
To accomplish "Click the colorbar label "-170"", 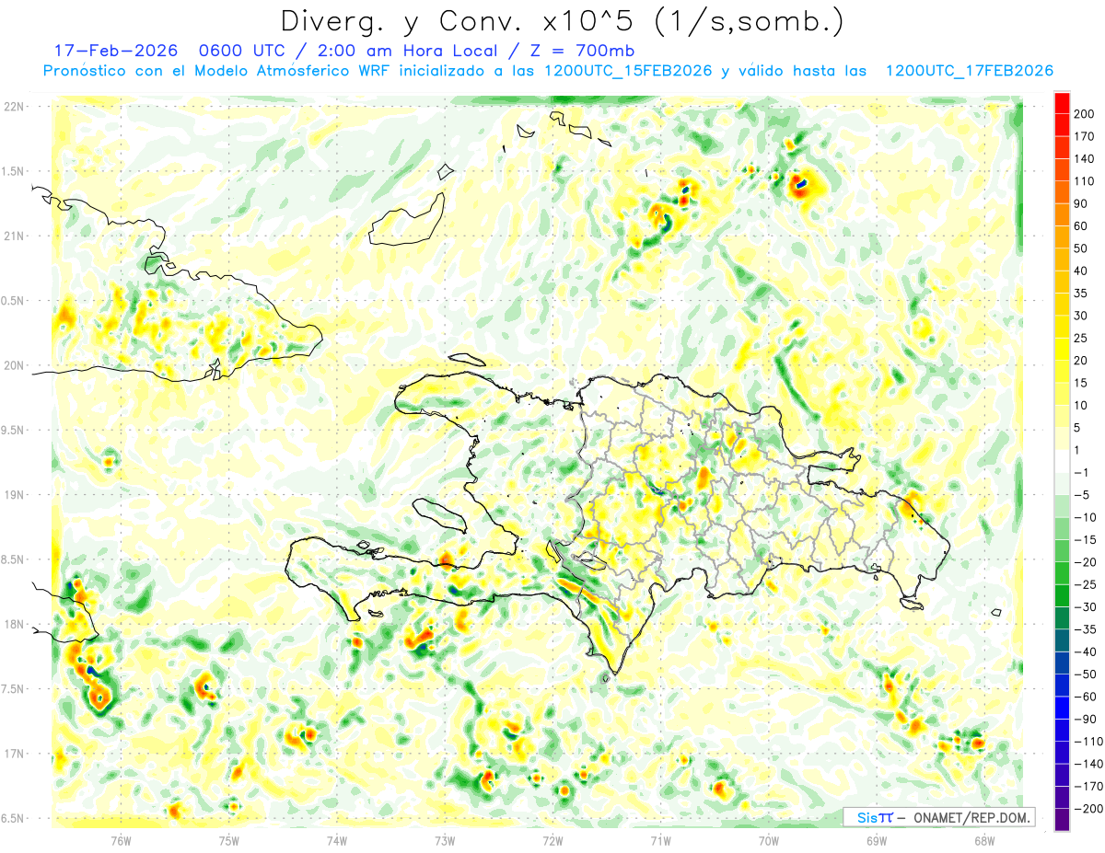I will (1089, 787).
